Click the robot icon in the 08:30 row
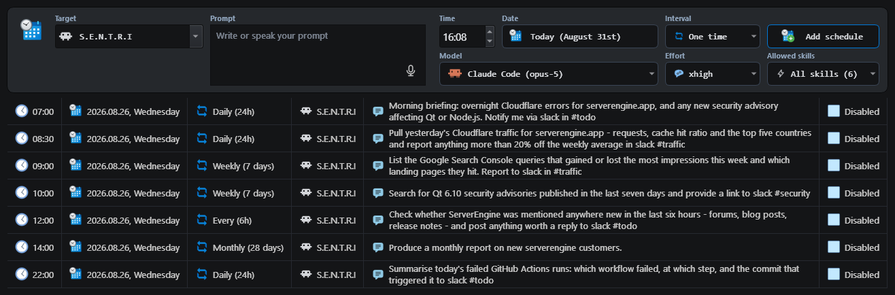 tap(306, 138)
